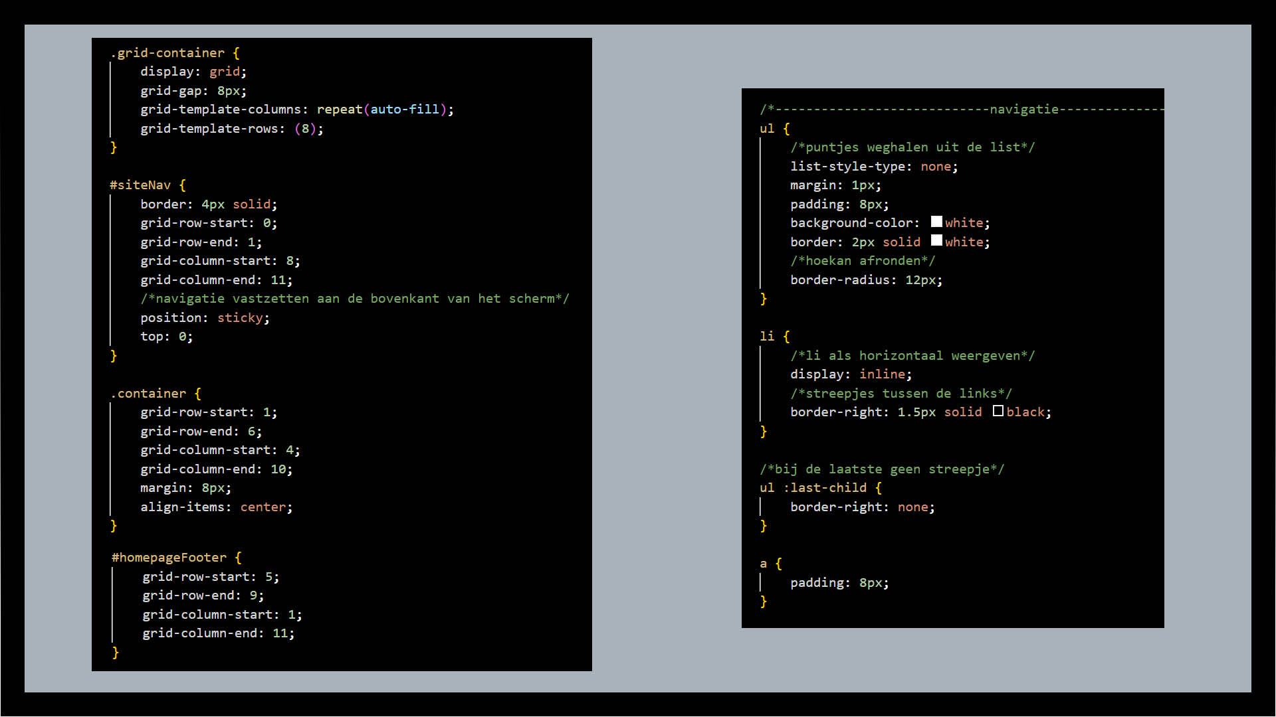Click the list-style-type: none declaration
1276x717 pixels.
click(873, 166)
